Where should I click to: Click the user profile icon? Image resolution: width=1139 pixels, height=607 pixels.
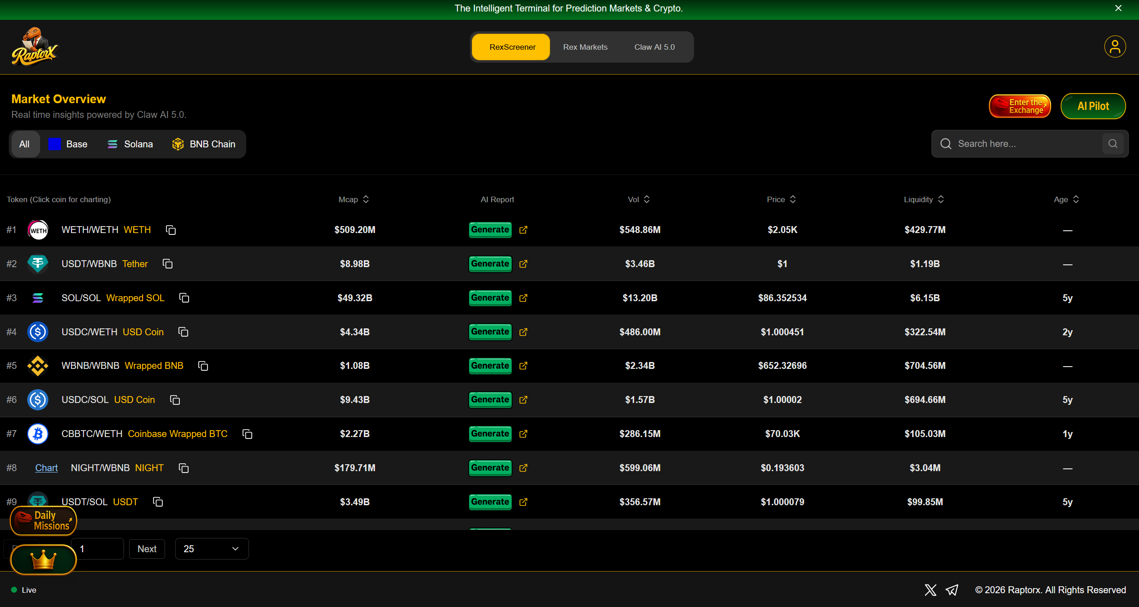[x=1115, y=47]
